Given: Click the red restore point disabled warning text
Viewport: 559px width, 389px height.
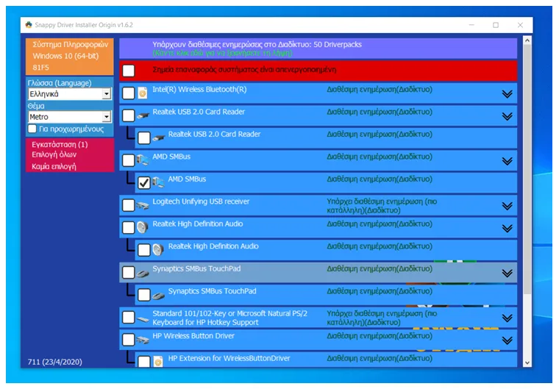Looking at the screenshot, I should point(244,70).
